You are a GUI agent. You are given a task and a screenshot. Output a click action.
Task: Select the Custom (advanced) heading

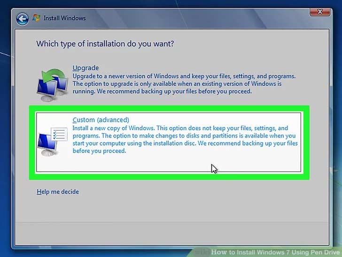tap(101, 120)
